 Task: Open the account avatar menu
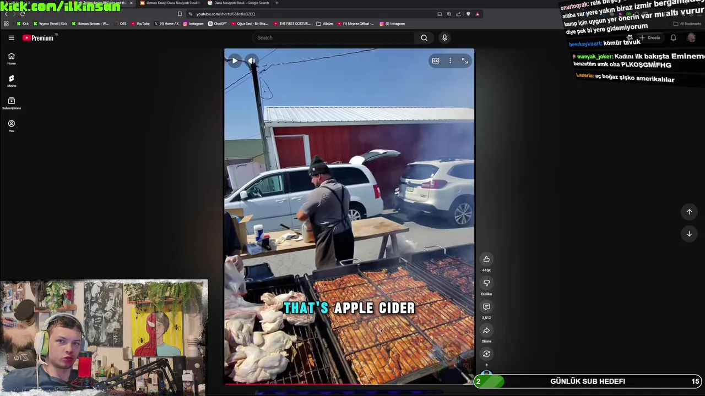point(691,38)
